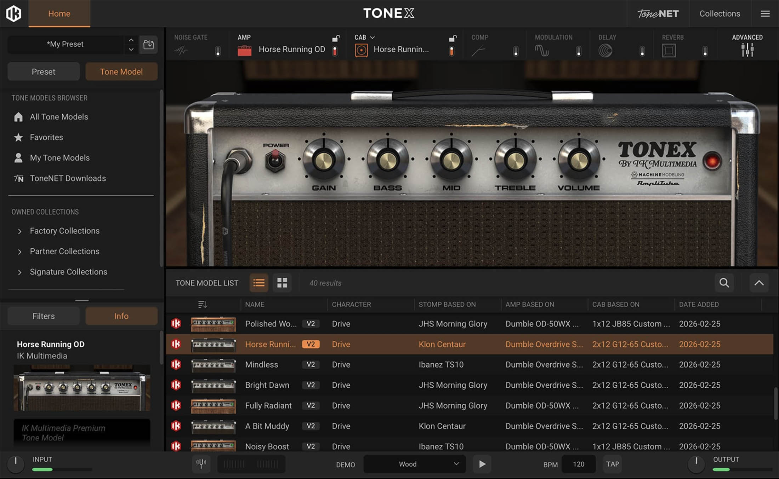Open the tone model search
This screenshot has width=779, height=479.
tap(724, 283)
